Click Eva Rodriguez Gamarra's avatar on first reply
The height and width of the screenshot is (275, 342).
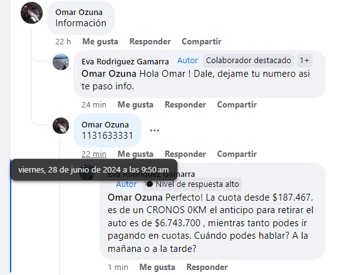click(x=61, y=62)
